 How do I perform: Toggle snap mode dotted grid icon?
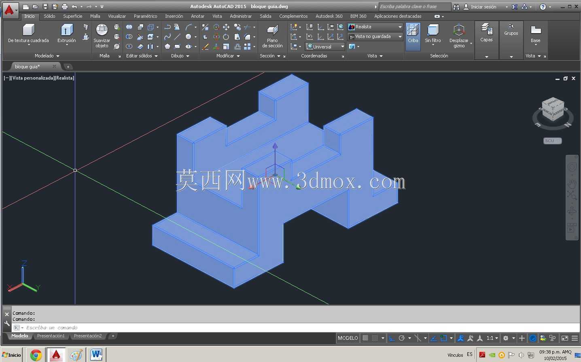coord(375,338)
